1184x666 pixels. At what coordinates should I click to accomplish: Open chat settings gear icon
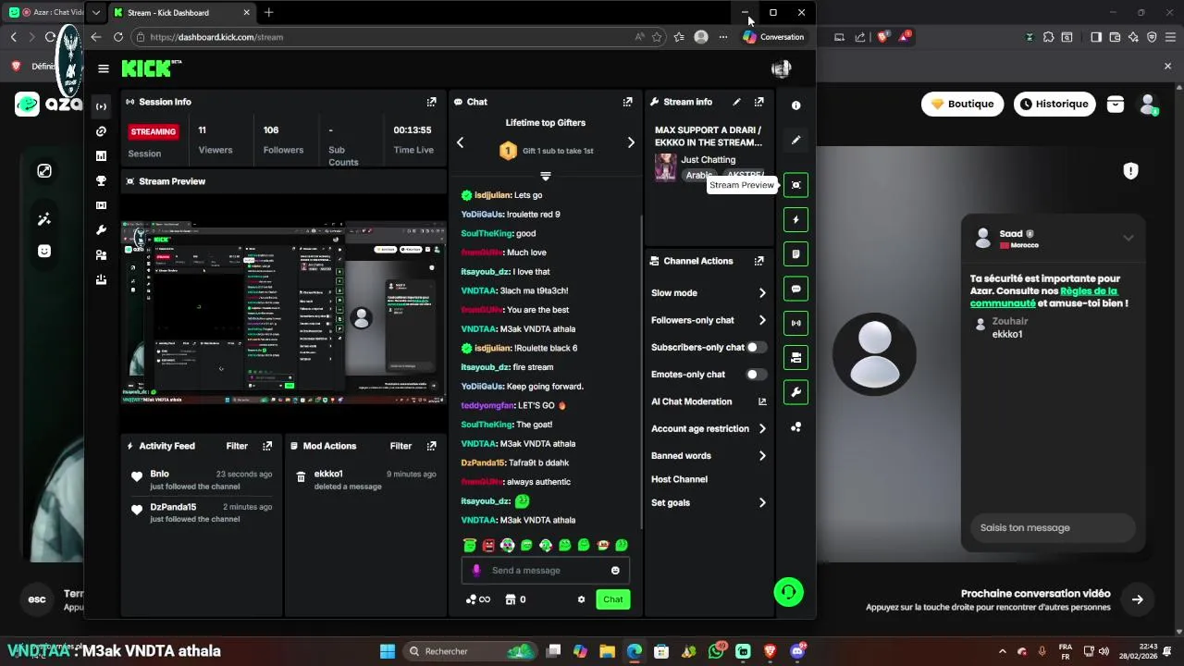tap(582, 599)
